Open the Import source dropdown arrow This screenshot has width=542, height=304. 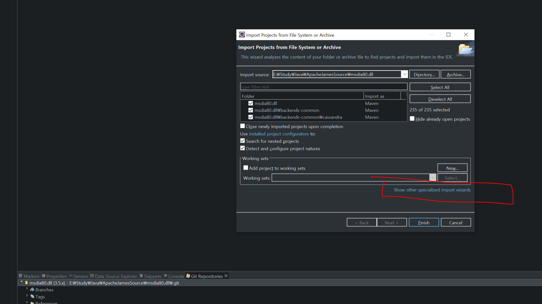(x=404, y=74)
